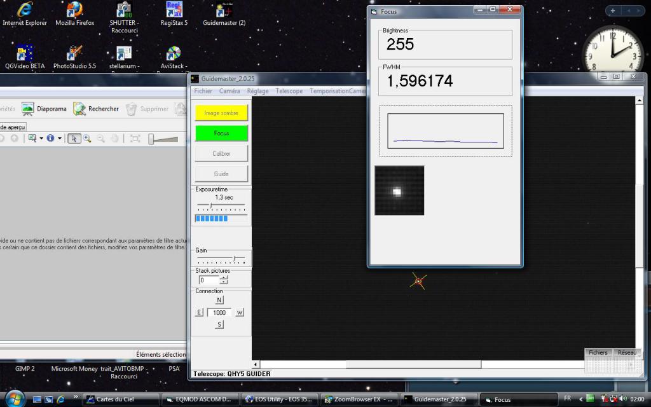651x407 pixels.
Task: Open QGVideo BETA desktop icon
Action: 25,57
